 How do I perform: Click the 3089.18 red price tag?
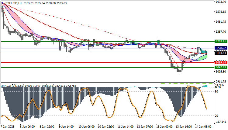point(221,63)
